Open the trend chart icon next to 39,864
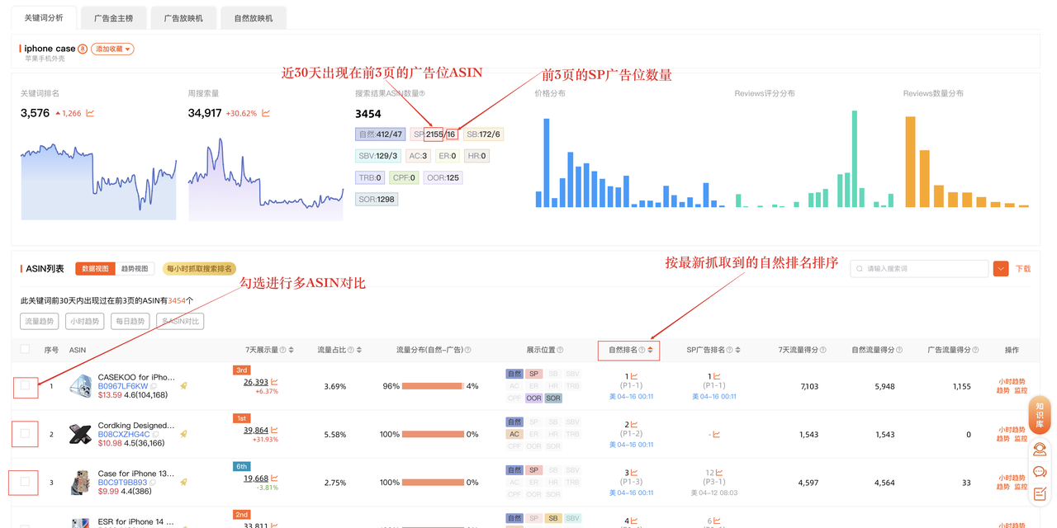The height and width of the screenshot is (528, 1057). pos(274,430)
